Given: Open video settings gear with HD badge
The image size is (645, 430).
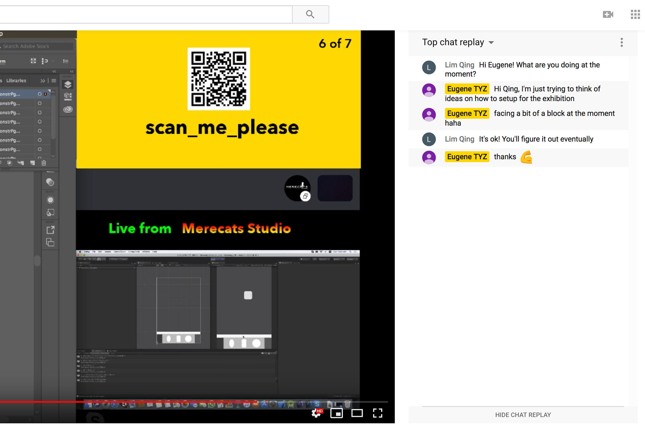Looking at the screenshot, I should coord(316,413).
